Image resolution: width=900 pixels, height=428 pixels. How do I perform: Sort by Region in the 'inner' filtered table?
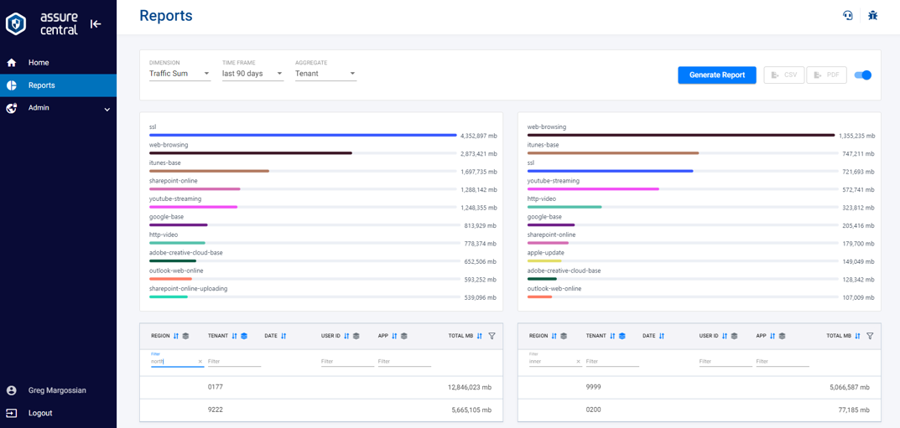click(x=554, y=336)
